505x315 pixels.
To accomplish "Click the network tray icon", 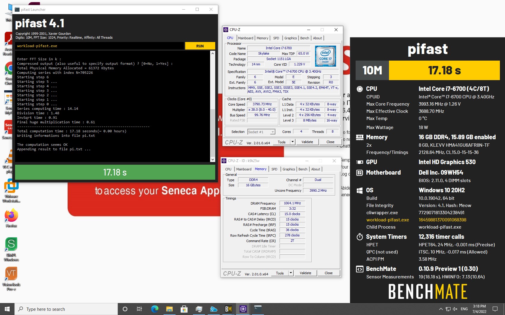I will point(448,309).
